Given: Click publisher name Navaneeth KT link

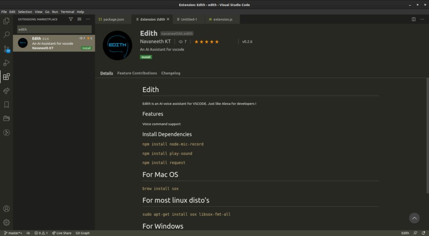Looking at the screenshot, I should (155, 41).
